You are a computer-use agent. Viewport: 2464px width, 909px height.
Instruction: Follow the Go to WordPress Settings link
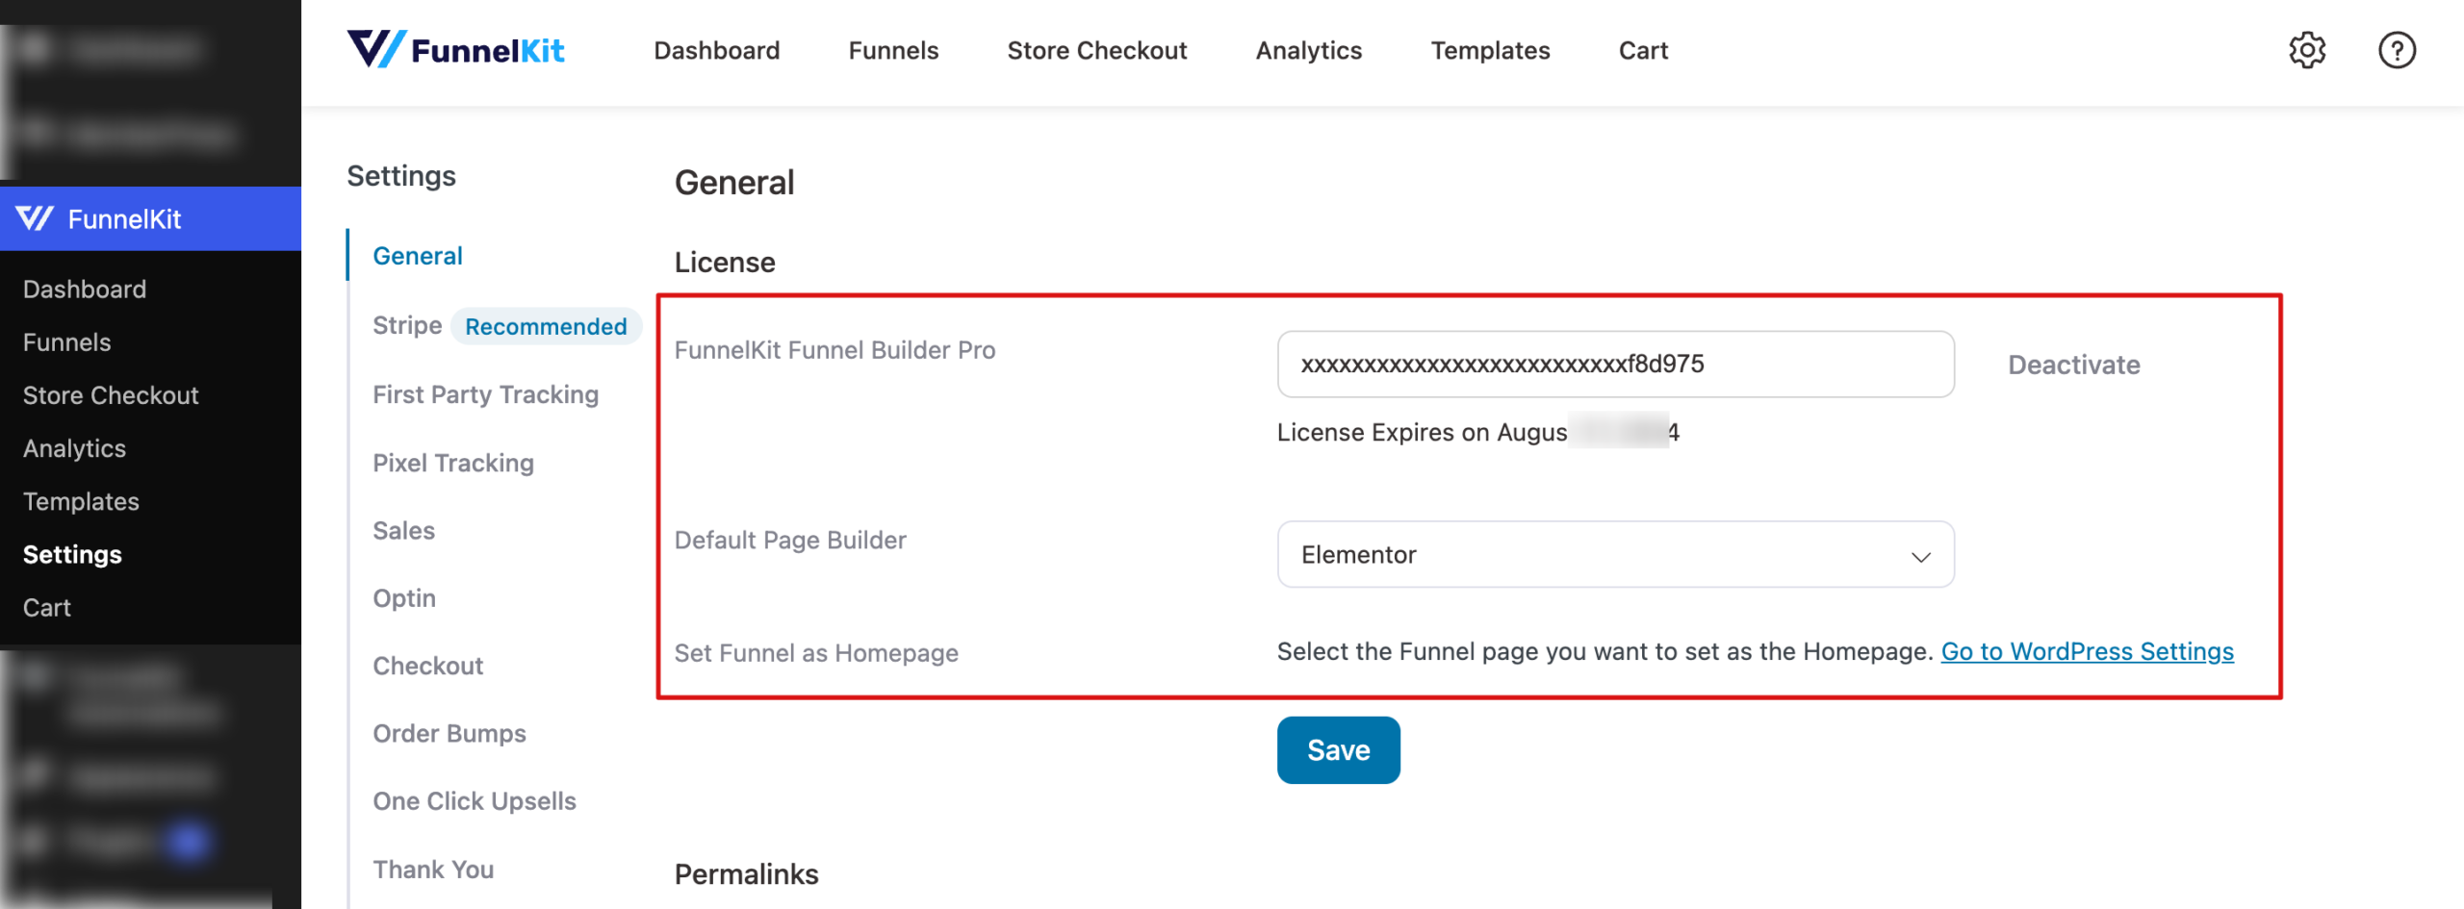2087,652
